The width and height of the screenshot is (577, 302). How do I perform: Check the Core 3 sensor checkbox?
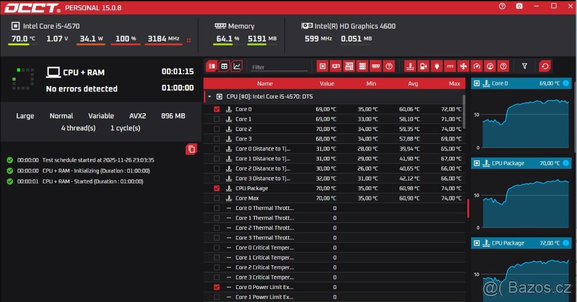[x=216, y=139]
